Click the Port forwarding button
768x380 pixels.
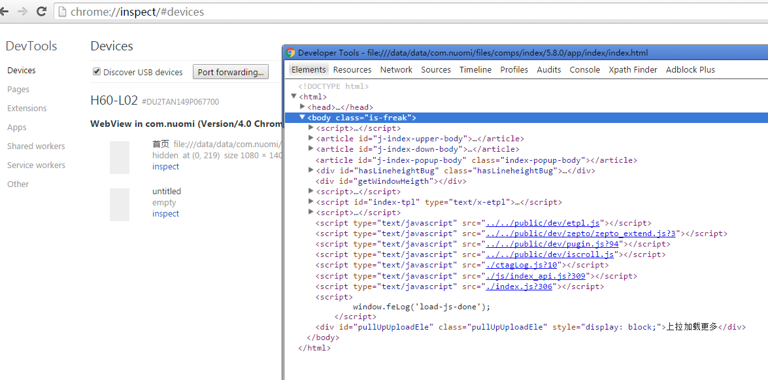pyautogui.click(x=230, y=72)
